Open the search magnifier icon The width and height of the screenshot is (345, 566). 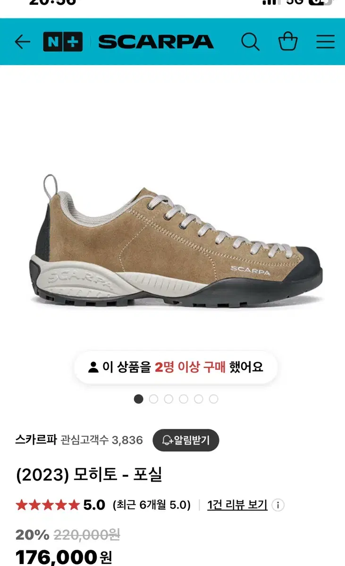click(x=250, y=42)
